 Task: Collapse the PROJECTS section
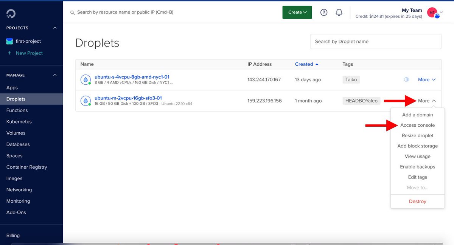54,28
